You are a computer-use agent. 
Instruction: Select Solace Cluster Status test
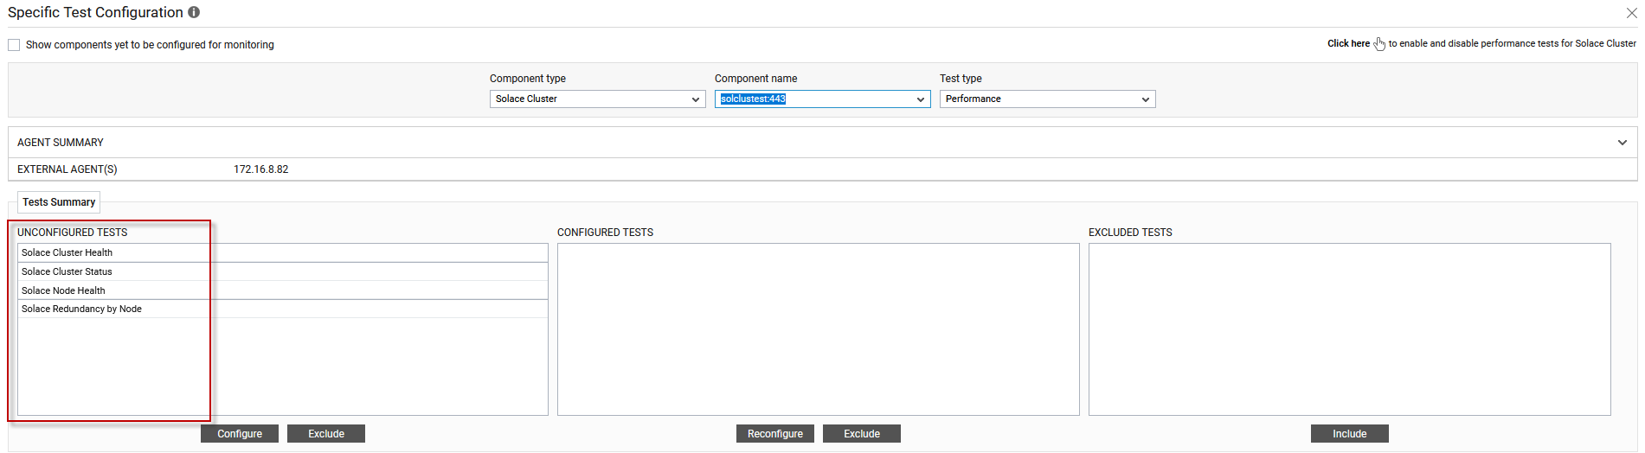click(x=283, y=271)
